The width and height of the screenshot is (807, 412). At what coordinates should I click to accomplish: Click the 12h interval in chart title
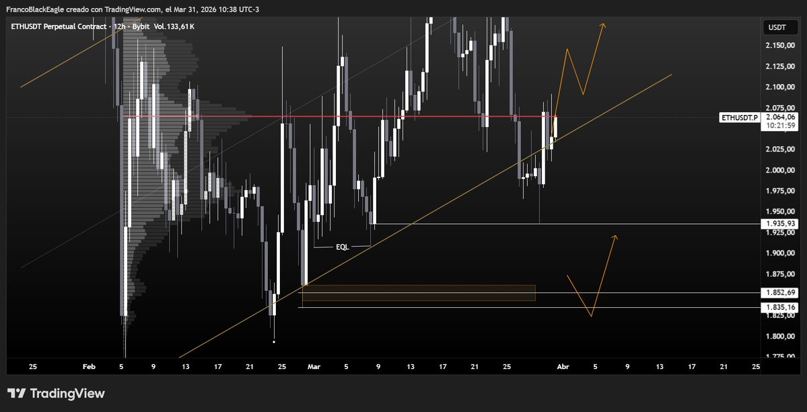(x=118, y=26)
